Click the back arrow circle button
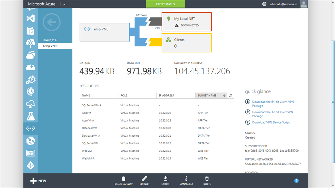The height and width of the screenshot is (188, 335). (x=51, y=22)
